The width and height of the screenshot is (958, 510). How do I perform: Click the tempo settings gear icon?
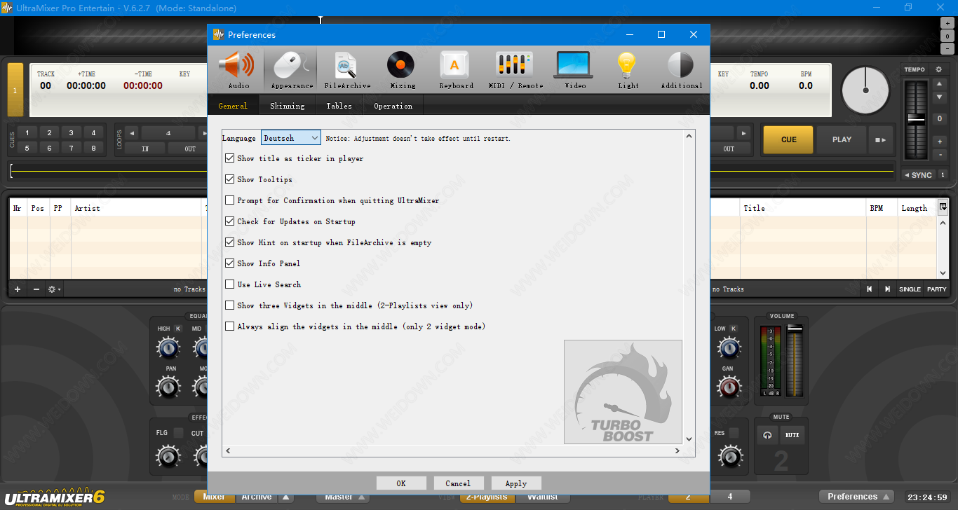click(939, 69)
